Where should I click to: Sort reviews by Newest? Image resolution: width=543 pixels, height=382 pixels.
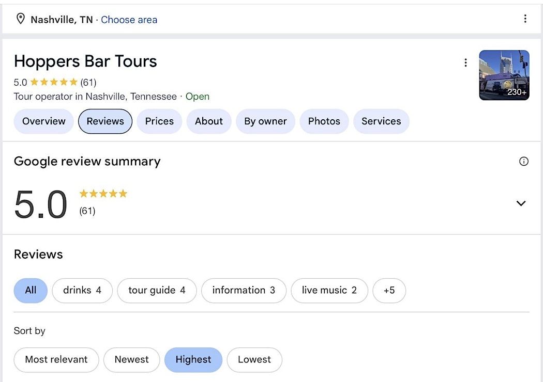point(131,360)
